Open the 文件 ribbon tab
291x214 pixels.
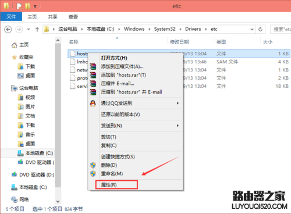click(x=11, y=17)
